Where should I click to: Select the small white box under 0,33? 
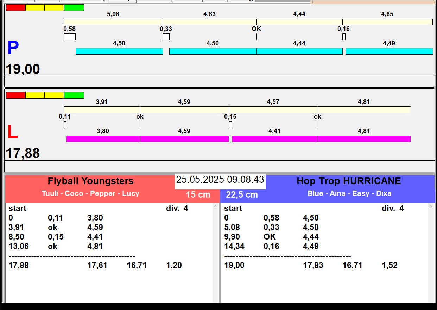coord(166,37)
